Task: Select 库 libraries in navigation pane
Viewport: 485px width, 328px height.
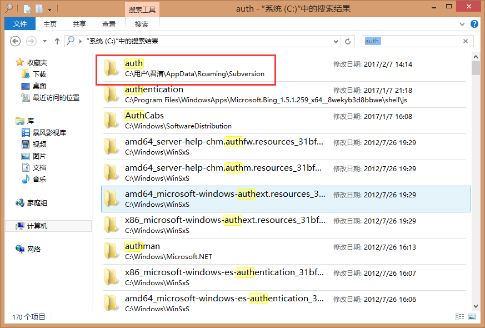Action: click(x=25, y=121)
